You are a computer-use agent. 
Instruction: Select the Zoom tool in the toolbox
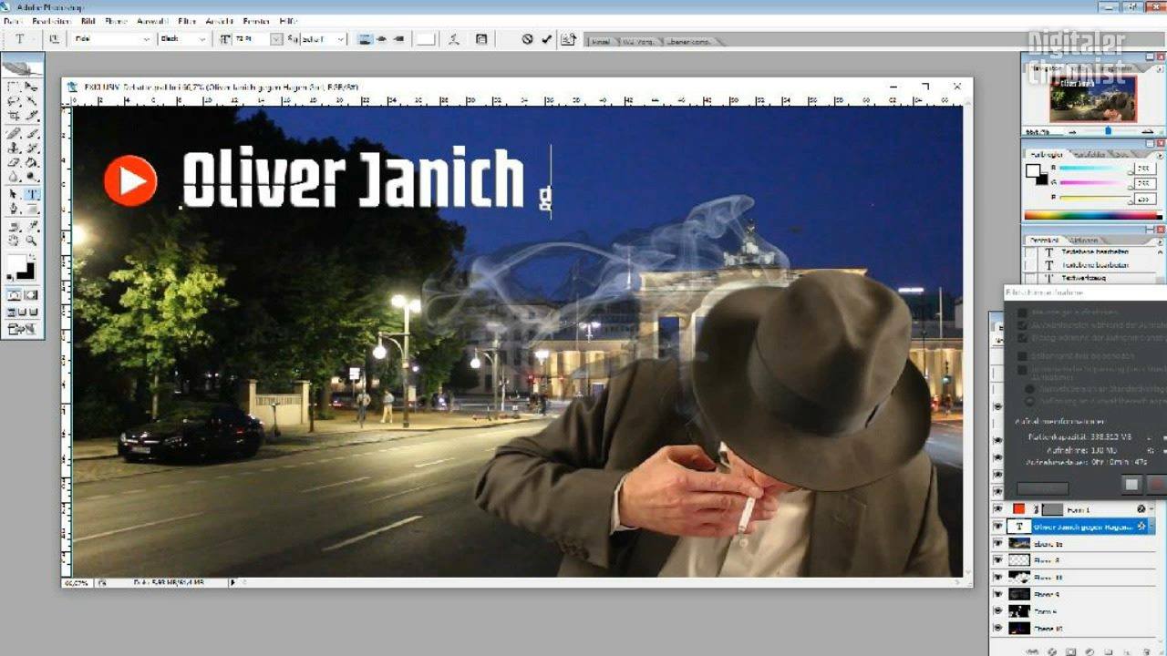[x=31, y=241]
